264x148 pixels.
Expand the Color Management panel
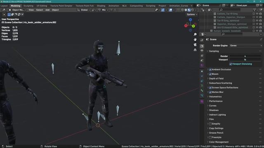(x=219, y=142)
